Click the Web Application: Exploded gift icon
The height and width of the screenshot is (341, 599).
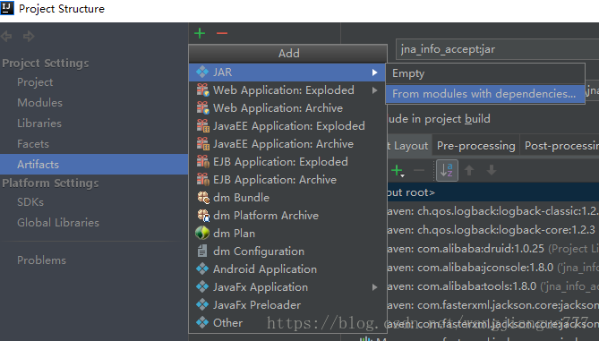point(202,90)
